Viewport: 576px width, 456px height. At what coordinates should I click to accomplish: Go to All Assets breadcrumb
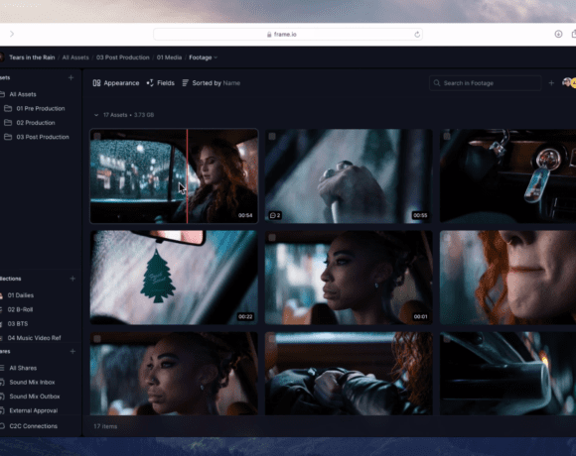pyautogui.click(x=75, y=57)
